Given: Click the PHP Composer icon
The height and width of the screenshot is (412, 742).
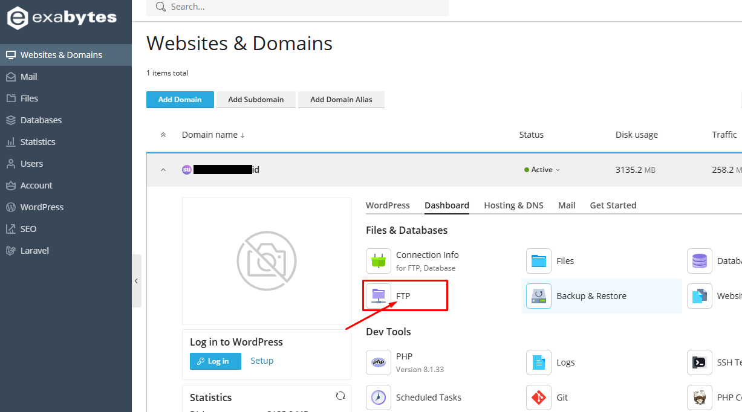Looking at the screenshot, I should coord(700,398).
